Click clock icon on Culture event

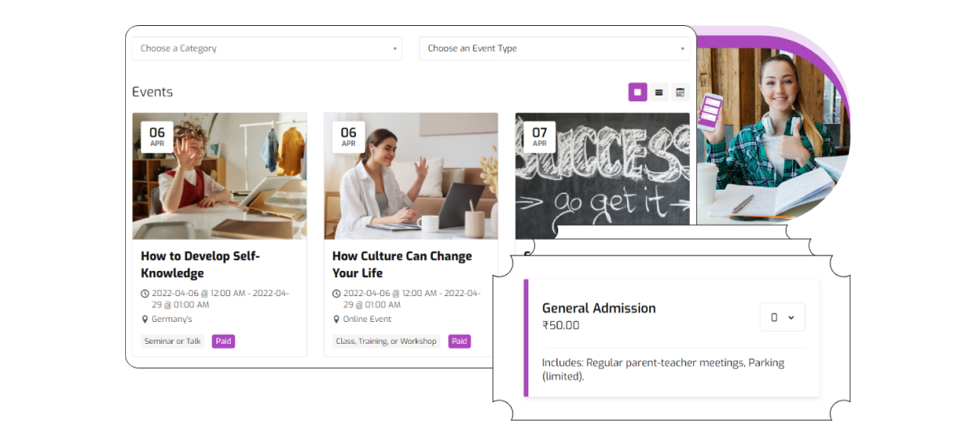pos(336,294)
